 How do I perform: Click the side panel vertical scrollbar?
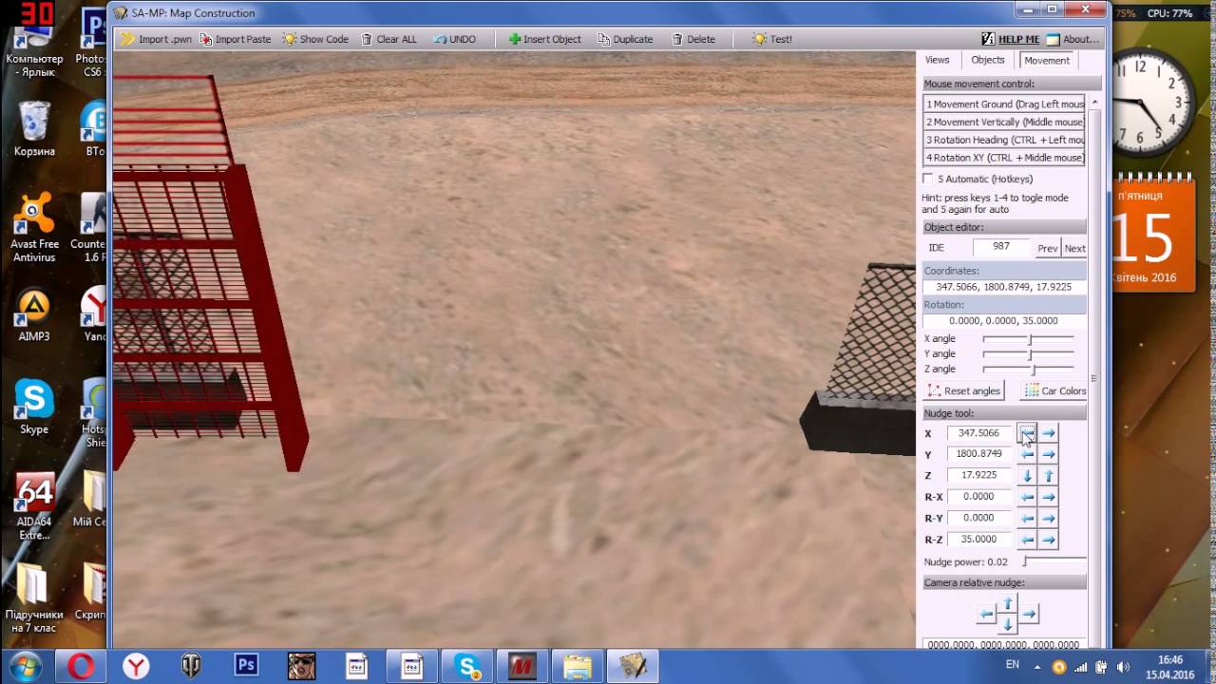1094,370
